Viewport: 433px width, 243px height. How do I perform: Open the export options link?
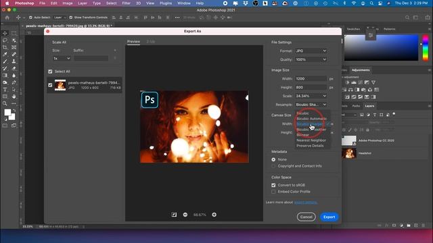pos(305,202)
